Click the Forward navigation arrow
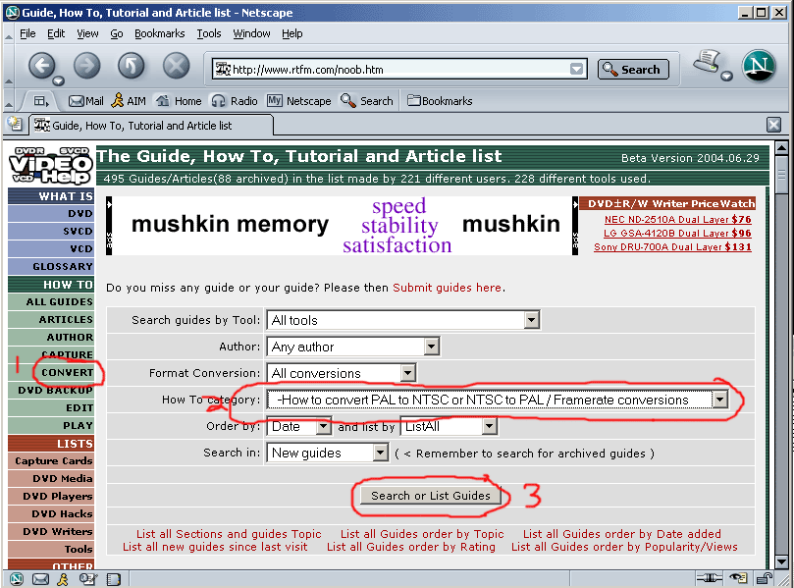This screenshot has height=588, width=794. pos(86,66)
